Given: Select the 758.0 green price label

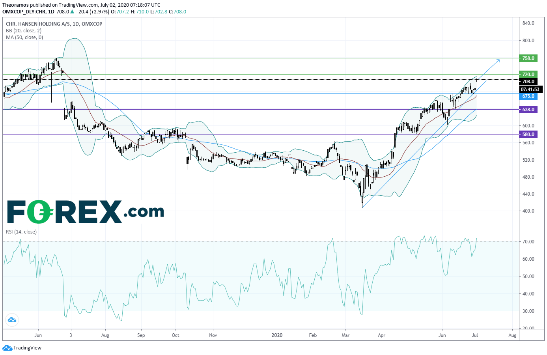Looking at the screenshot, I should coord(528,58).
